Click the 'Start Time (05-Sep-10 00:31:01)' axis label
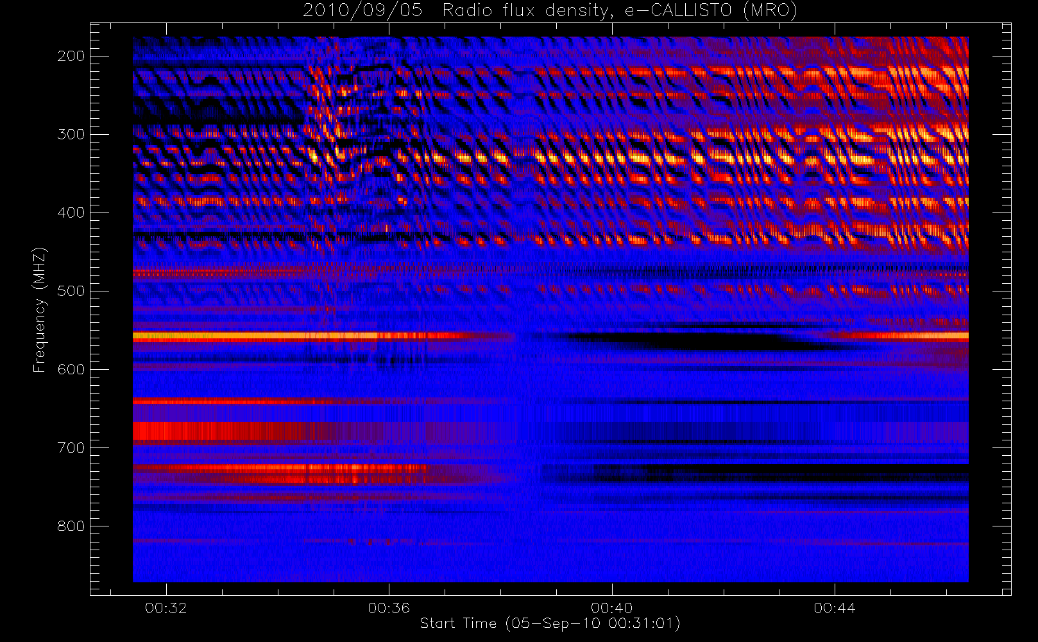The width and height of the screenshot is (1038, 642). click(x=550, y=623)
